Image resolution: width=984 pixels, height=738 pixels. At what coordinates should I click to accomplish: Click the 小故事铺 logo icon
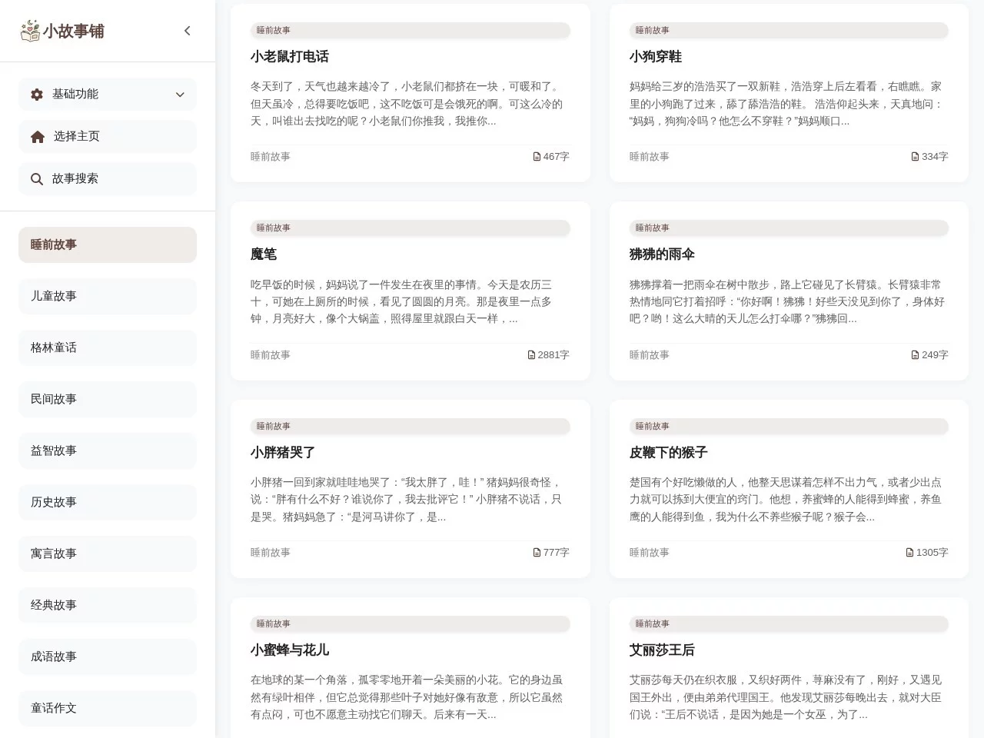coord(30,31)
